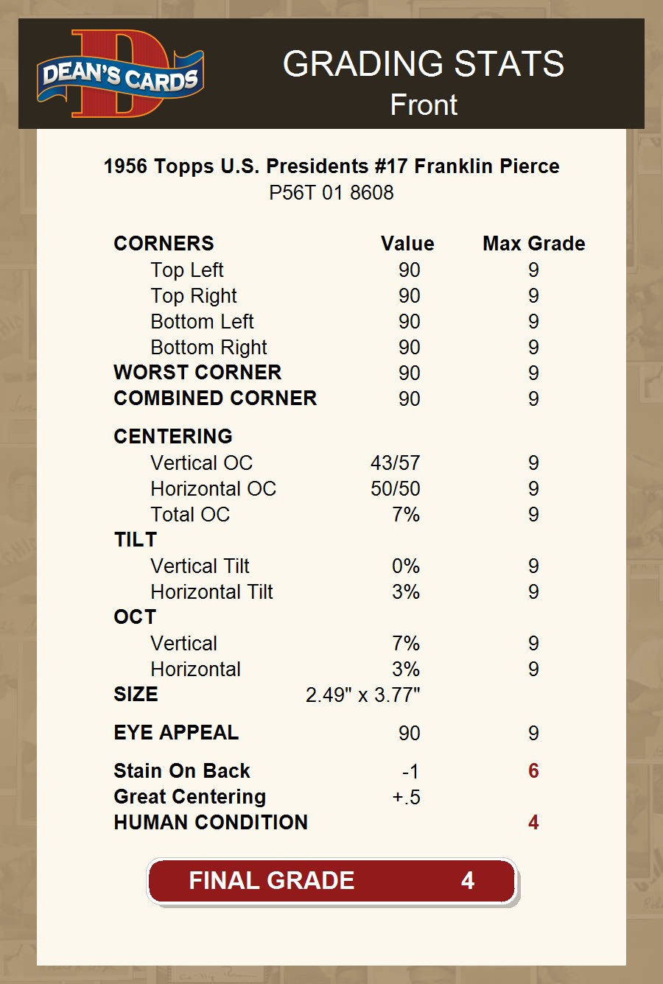The height and width of the screenshot is (984, 663).
Task: Click the card title Franklin Pierce text
Action: 331,166
